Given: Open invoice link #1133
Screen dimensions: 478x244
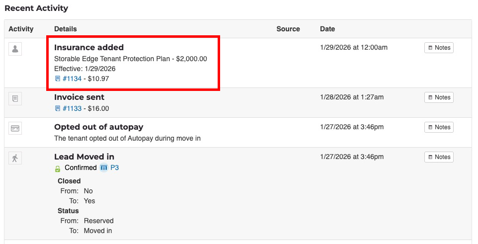Looking at the screenshot, I should tap(73, 108).
